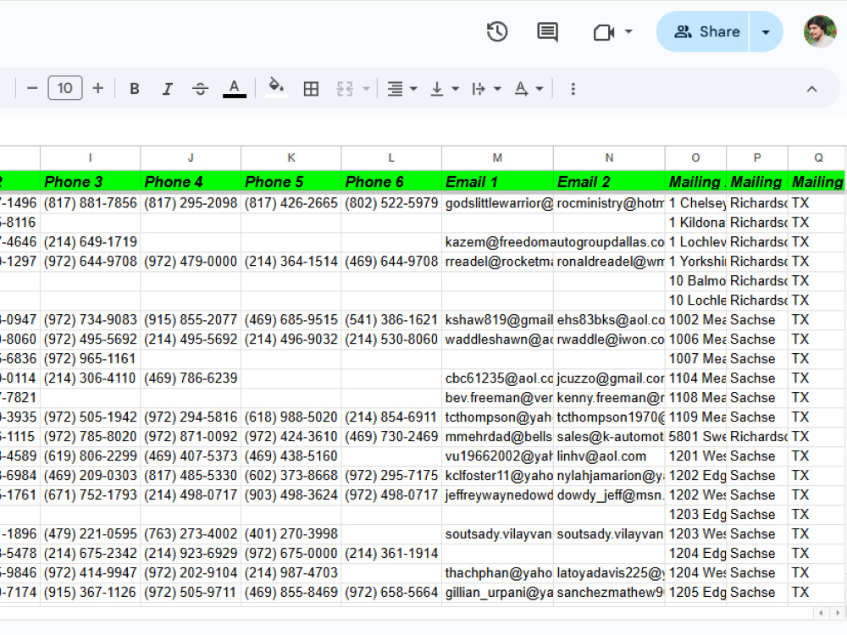Open the text color picker
847x635 pixels.
(x=235, y=89)
